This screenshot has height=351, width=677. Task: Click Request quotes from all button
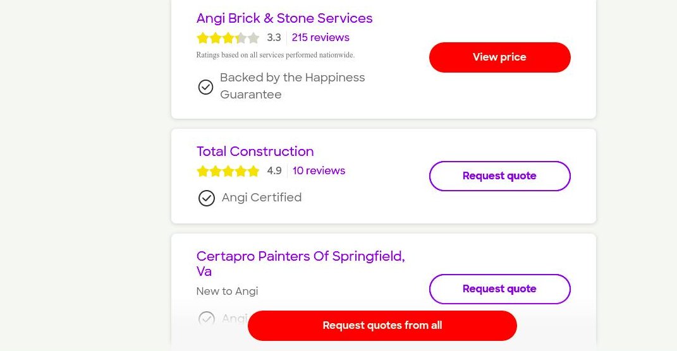[x=382, y=326]
